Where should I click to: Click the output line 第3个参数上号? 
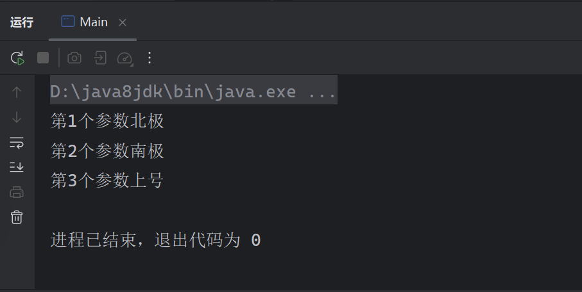(x=107, y=181)
